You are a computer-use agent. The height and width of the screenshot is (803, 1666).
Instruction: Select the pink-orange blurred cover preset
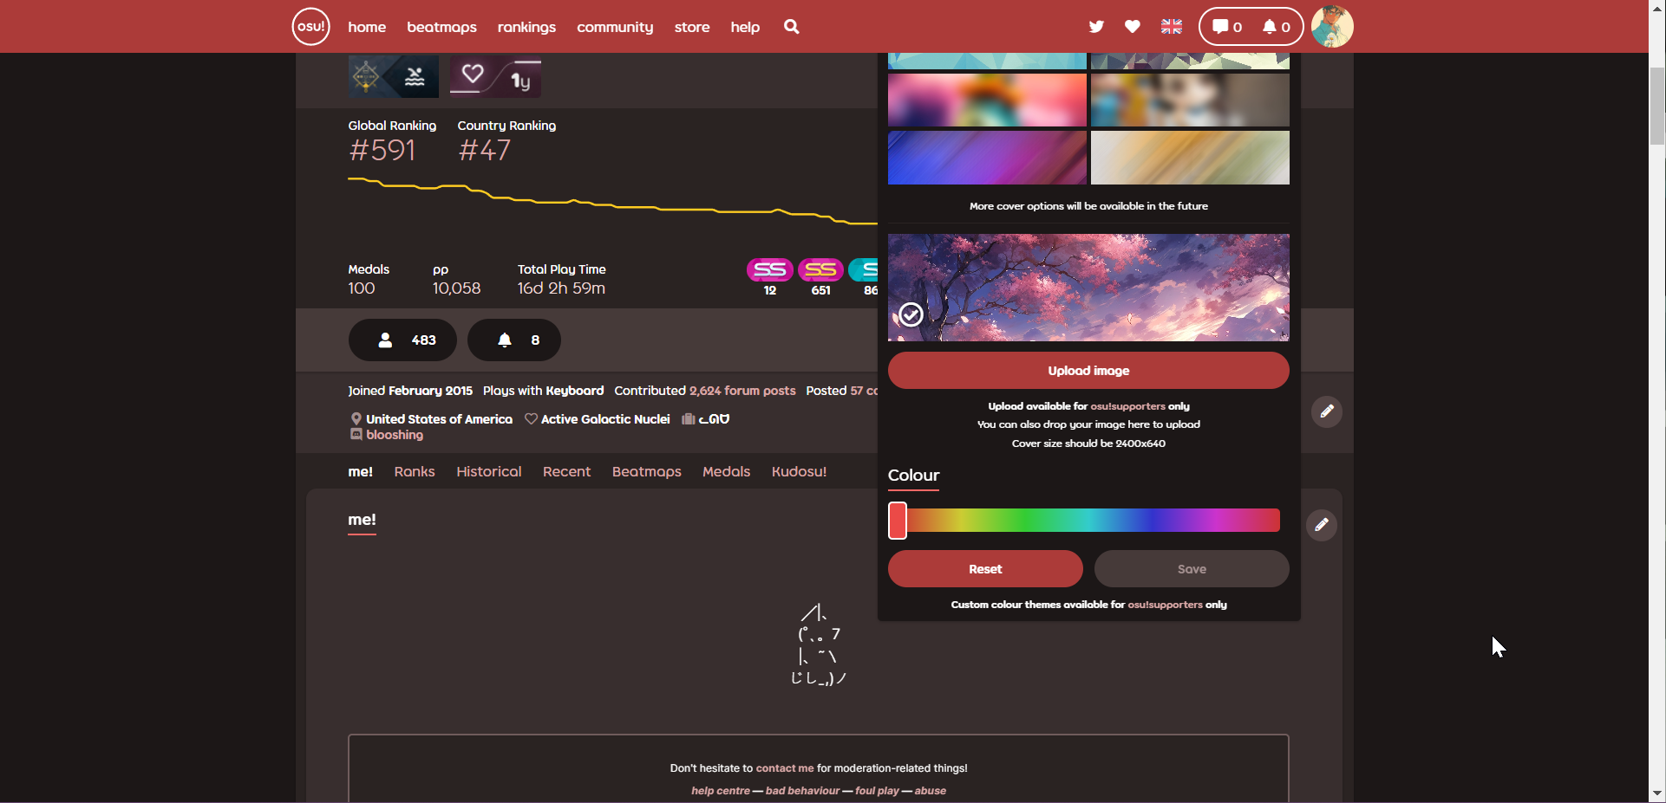pos(987,100)
